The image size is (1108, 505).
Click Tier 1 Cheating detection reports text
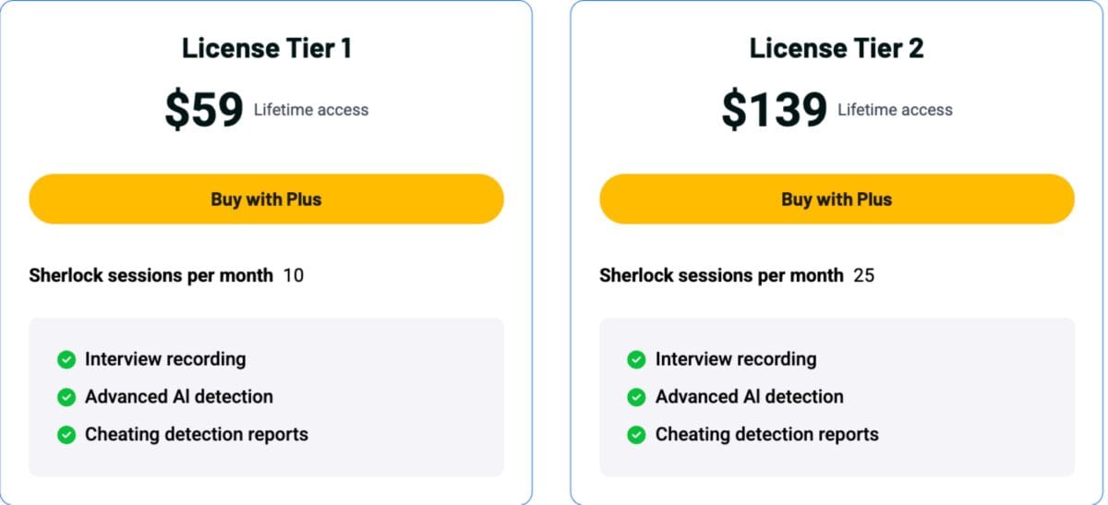click(197, 434)
